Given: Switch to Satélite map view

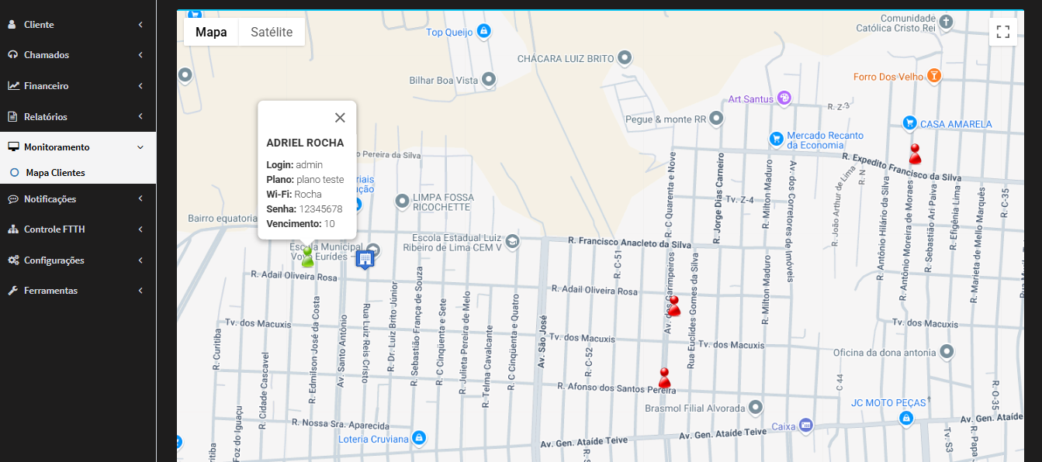Looking at the screenshot, I should [x=272, y=32].
